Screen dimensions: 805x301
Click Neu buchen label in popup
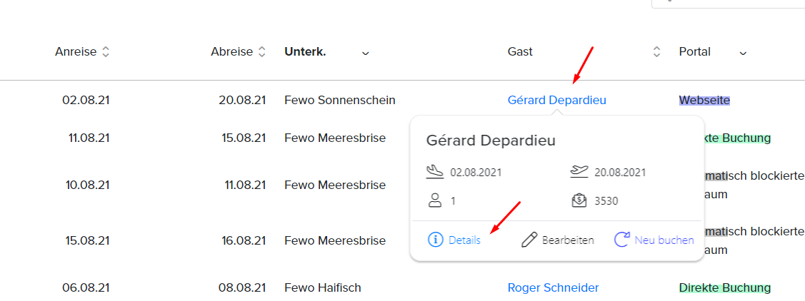pos(664,240)
